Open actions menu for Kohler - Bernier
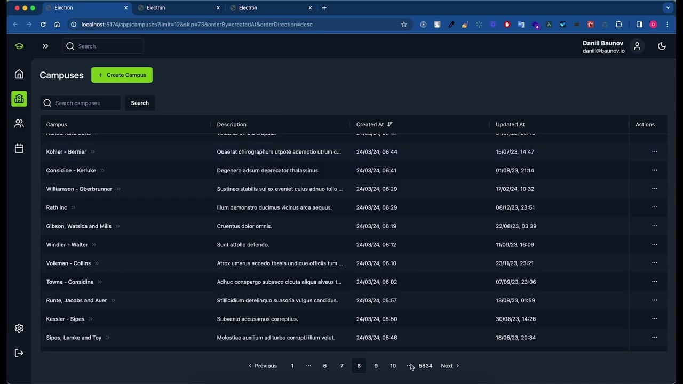Viewport: 683px width, 384px height. point(654,151)
